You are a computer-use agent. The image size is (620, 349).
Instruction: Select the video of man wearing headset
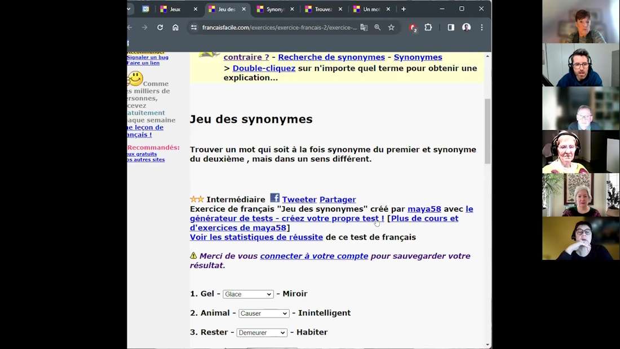coord(581,65)
